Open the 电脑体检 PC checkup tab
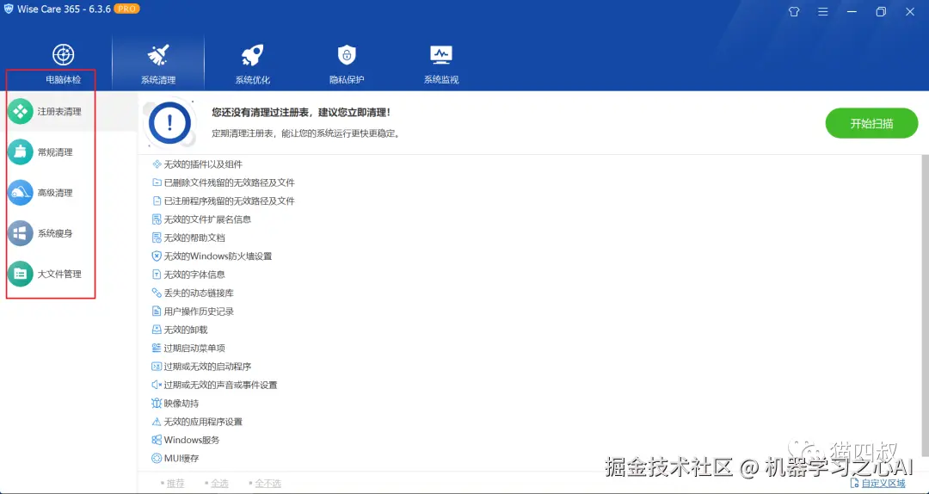The image size is (929, 494). (x=64, y=64)
